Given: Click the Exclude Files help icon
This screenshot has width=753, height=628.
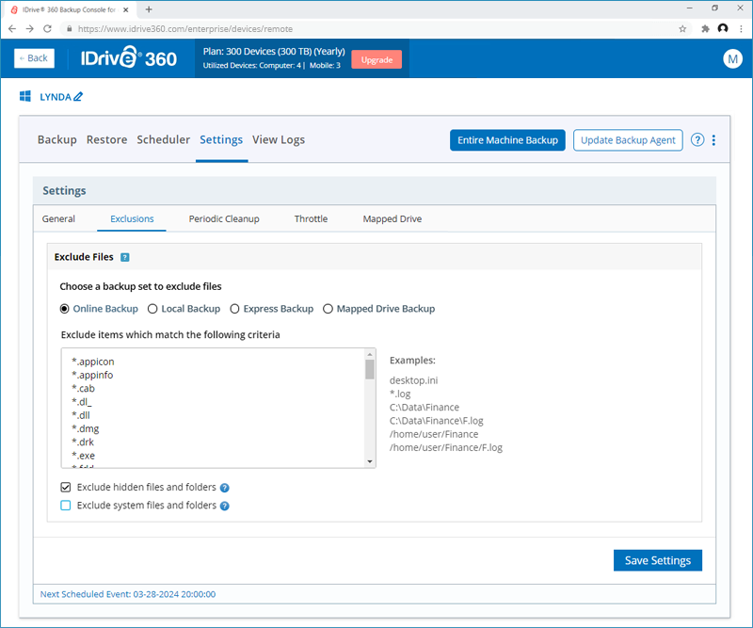Looking at the screenshot, I should [125, 257].
